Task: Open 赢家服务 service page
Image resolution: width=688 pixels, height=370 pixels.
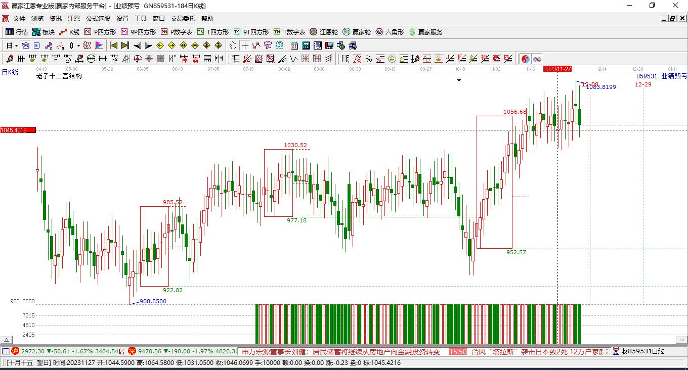Action: [x=425, y=32]
